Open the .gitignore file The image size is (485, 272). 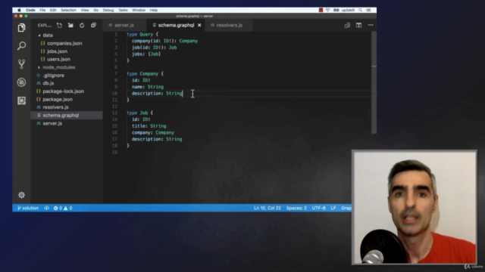point(54,76)
